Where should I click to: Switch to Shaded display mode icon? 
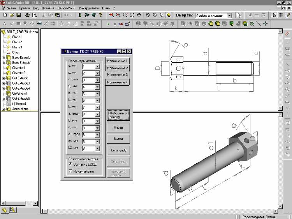(169, 15)
